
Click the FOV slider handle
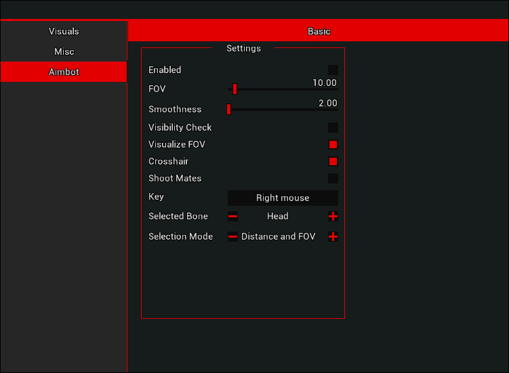(x=235, y=89)
